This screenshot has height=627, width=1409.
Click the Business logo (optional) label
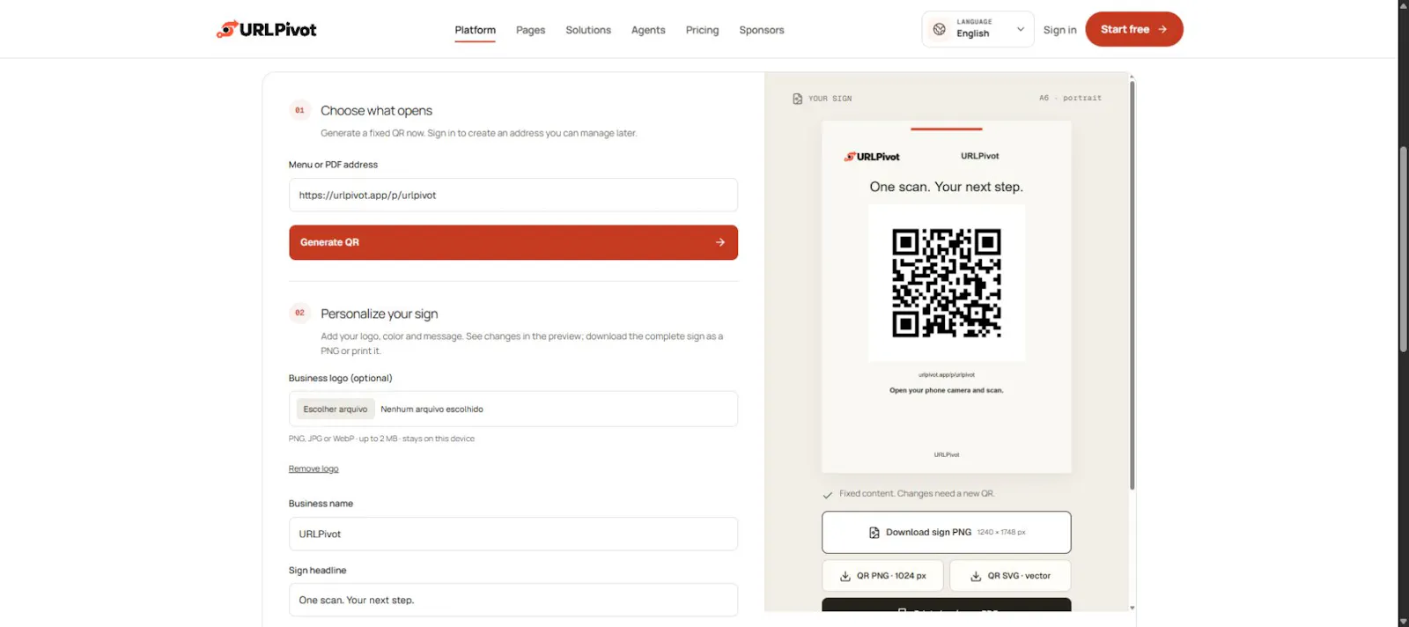[340, 379]
